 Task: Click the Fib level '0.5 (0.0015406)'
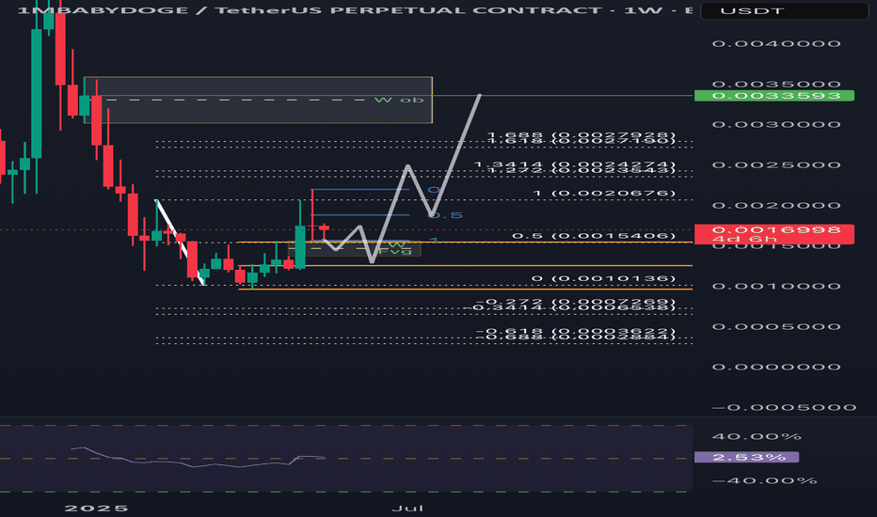pos(594,236)
